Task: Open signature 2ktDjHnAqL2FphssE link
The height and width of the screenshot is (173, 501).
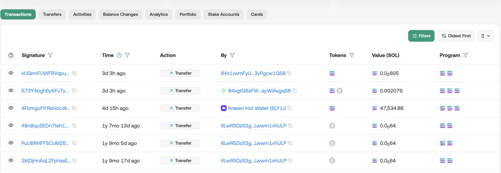Action: coord(46,160)
